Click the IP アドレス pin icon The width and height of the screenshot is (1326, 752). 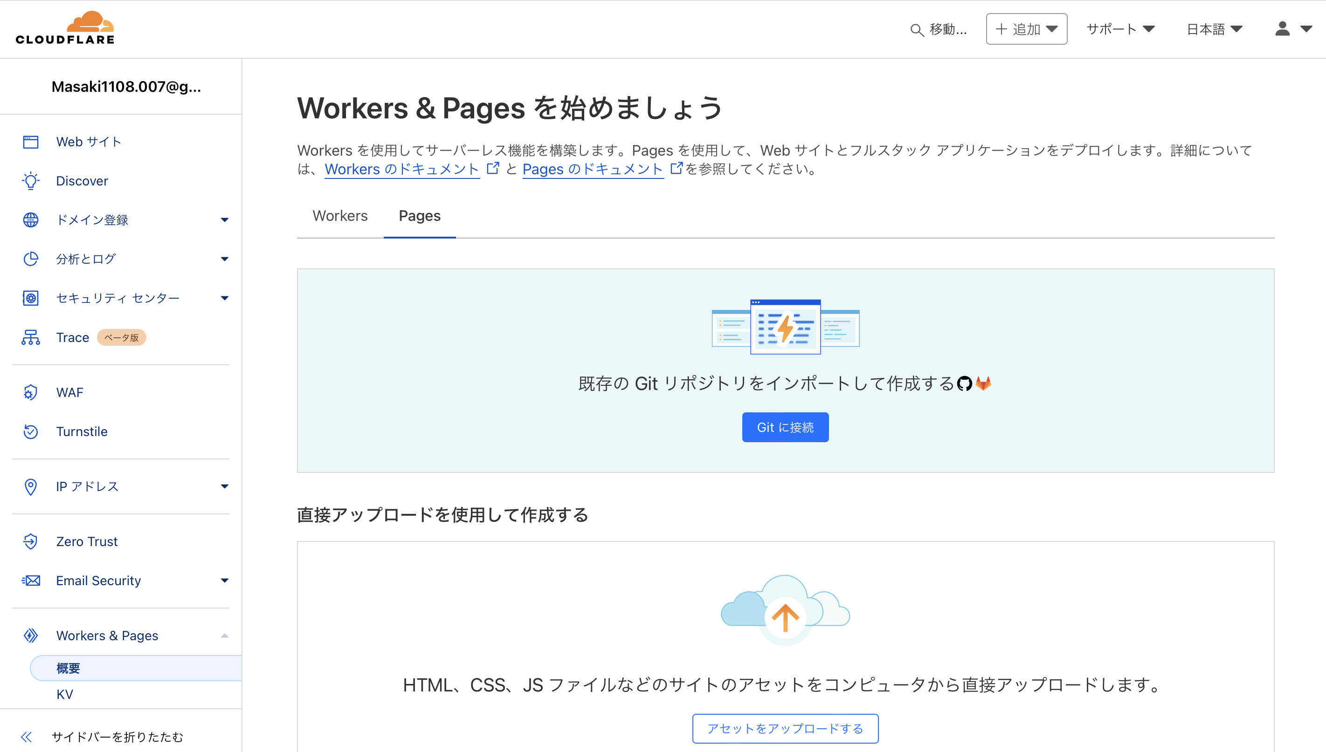[30, 486]
